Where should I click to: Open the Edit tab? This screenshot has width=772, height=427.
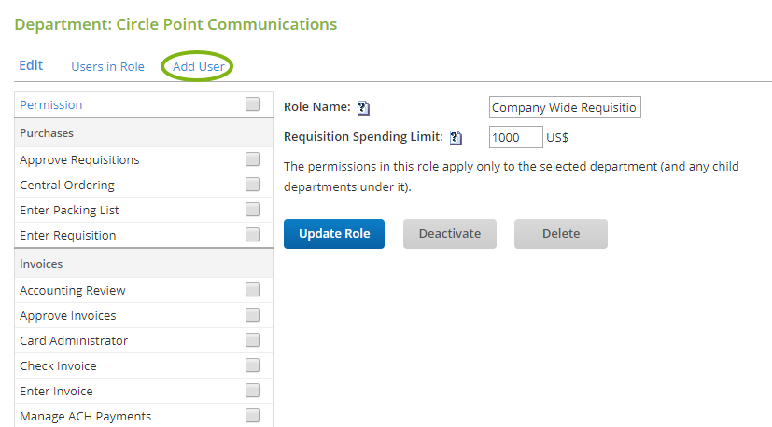[x=31, y=65]
